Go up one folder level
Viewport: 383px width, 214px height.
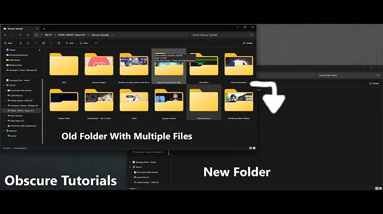click(20, 35)
